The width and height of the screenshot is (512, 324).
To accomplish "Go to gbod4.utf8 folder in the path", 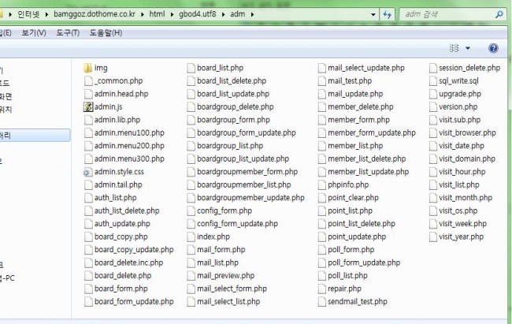I will [x=198, y=14].
